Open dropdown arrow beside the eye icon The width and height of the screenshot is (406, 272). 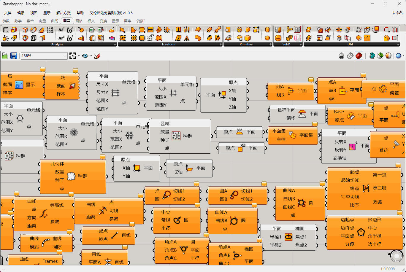click(91, 56)
